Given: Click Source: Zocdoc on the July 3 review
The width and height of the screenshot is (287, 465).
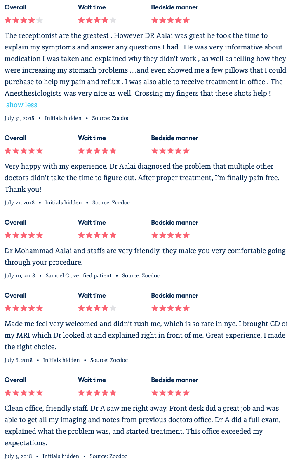Looking at the screenshot, I should 108,456.
